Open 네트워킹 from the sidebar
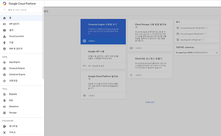The image size is (221, 136). (21, 81)
